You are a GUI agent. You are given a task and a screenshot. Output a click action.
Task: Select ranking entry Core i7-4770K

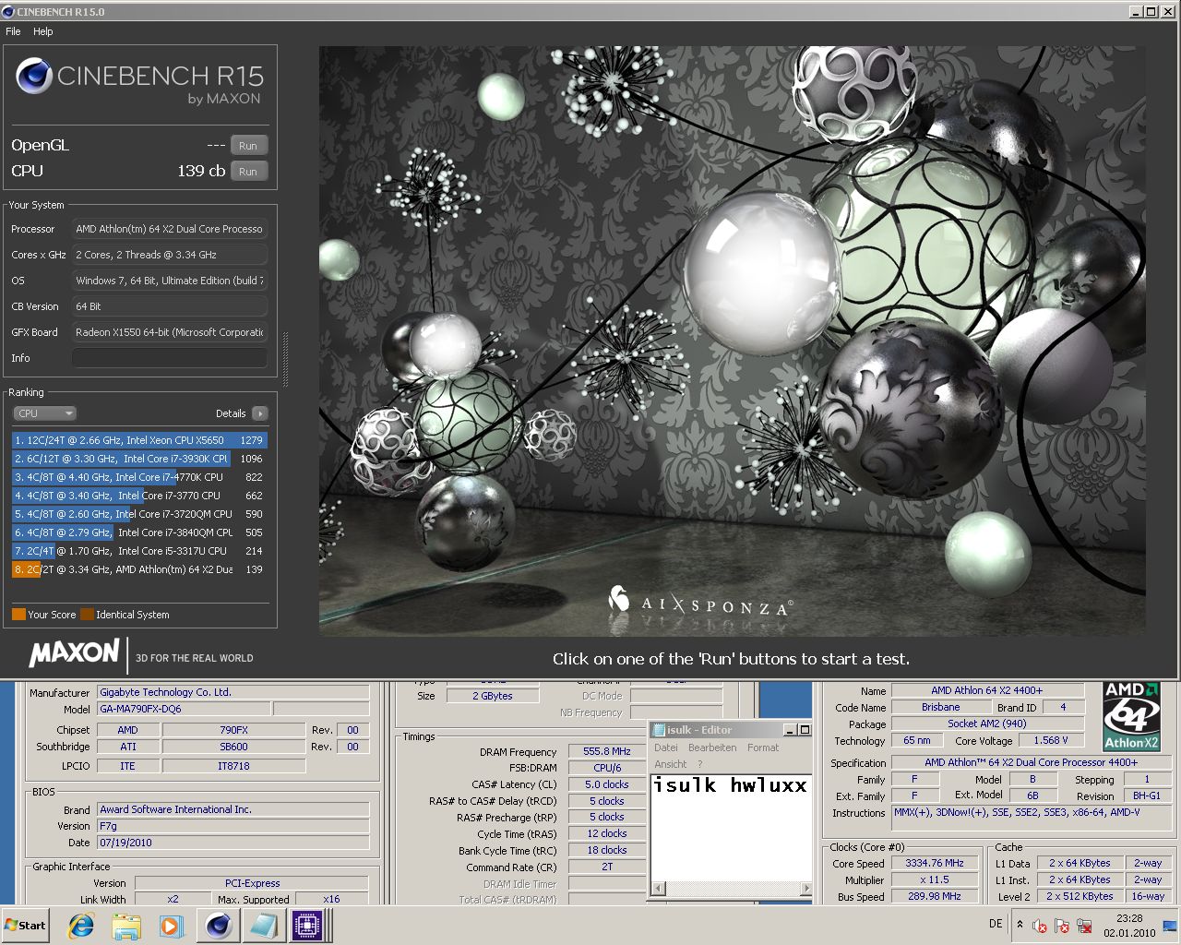139,477
